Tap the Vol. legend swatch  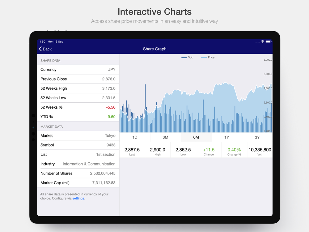click(184, 58)
